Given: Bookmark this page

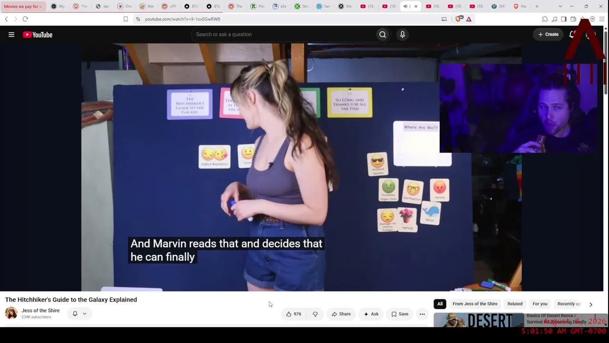Looking at the screenshot, I should [126, 19].
